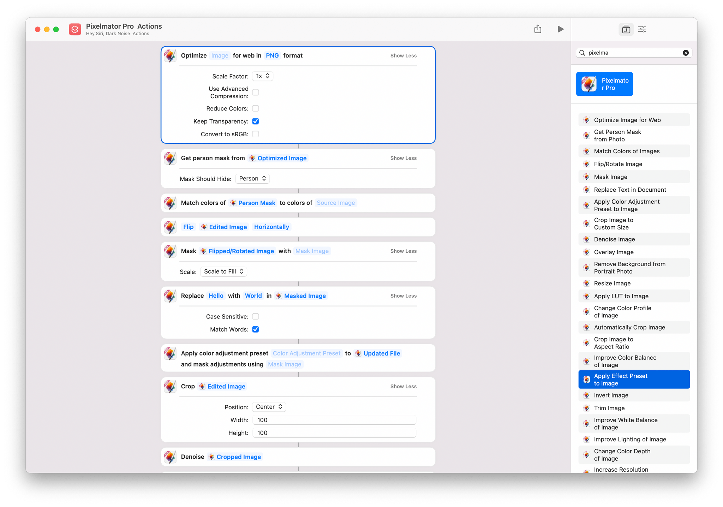The image size is (723, 507).
Task: Click the Cropped Image variable token
Action: pos(235,457)
